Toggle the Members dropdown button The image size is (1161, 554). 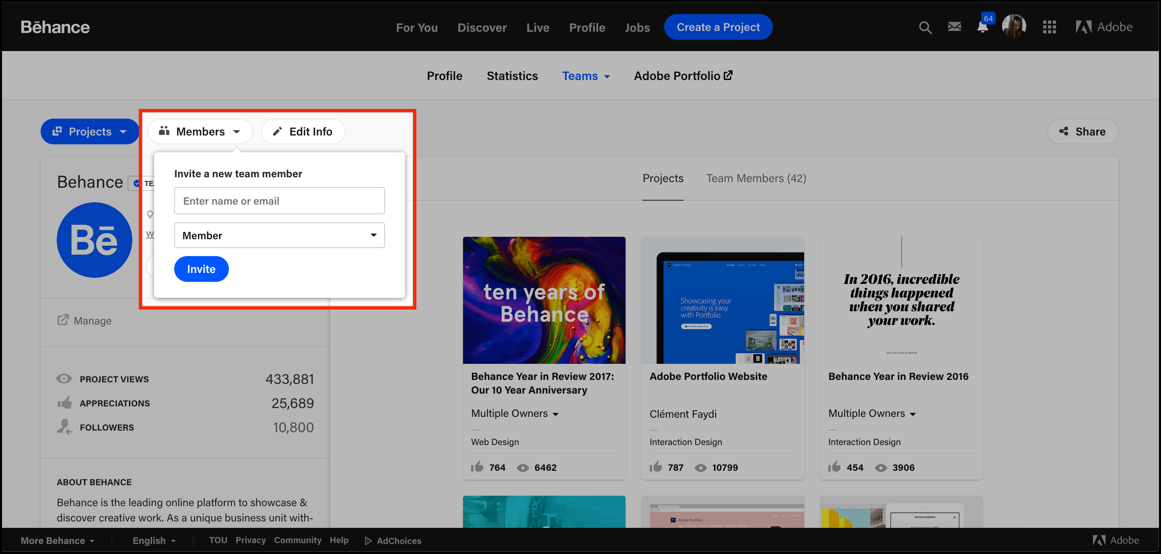(x=200, y=131)
